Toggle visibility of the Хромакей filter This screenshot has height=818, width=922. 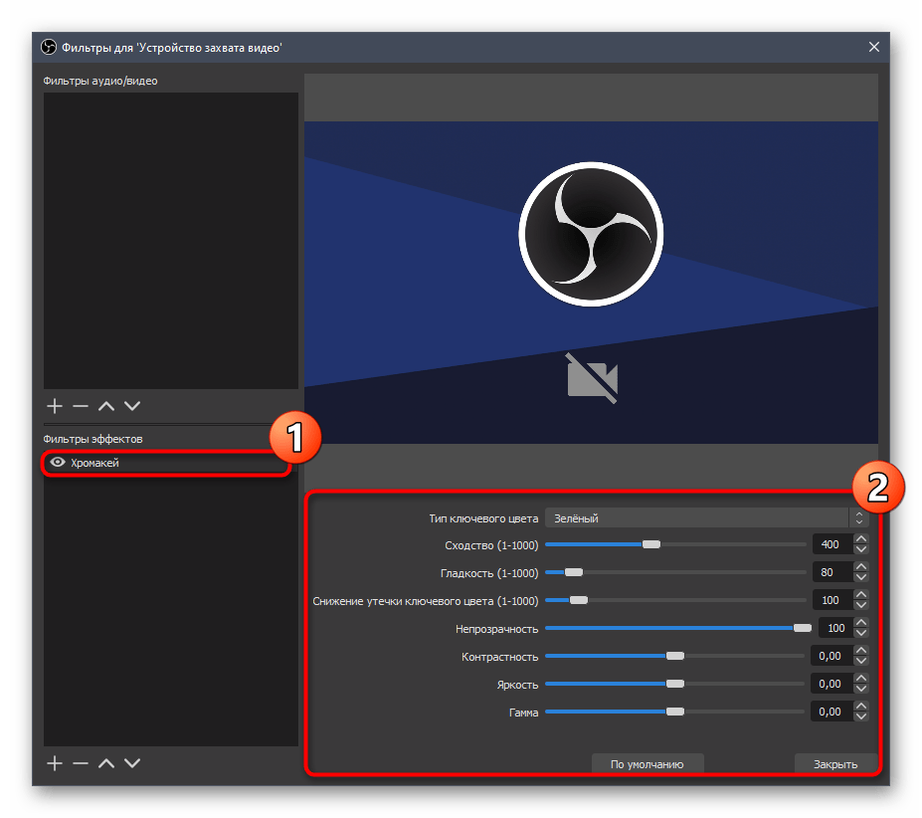(x=58, y=463)
